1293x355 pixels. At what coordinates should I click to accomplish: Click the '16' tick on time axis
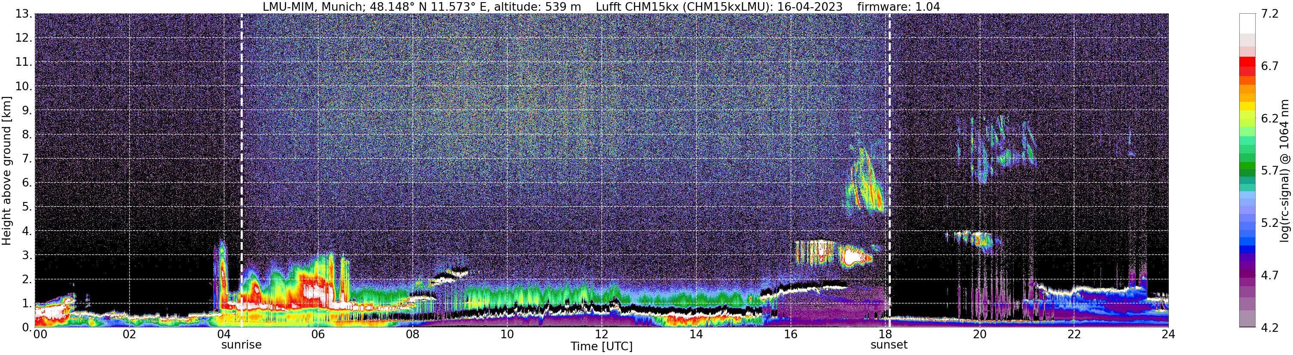point(791,334)
